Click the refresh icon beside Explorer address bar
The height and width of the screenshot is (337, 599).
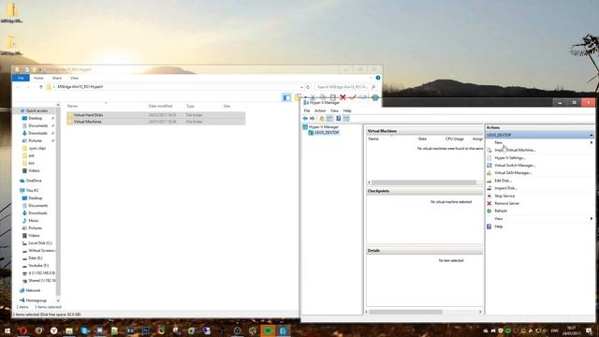(308, 87)
